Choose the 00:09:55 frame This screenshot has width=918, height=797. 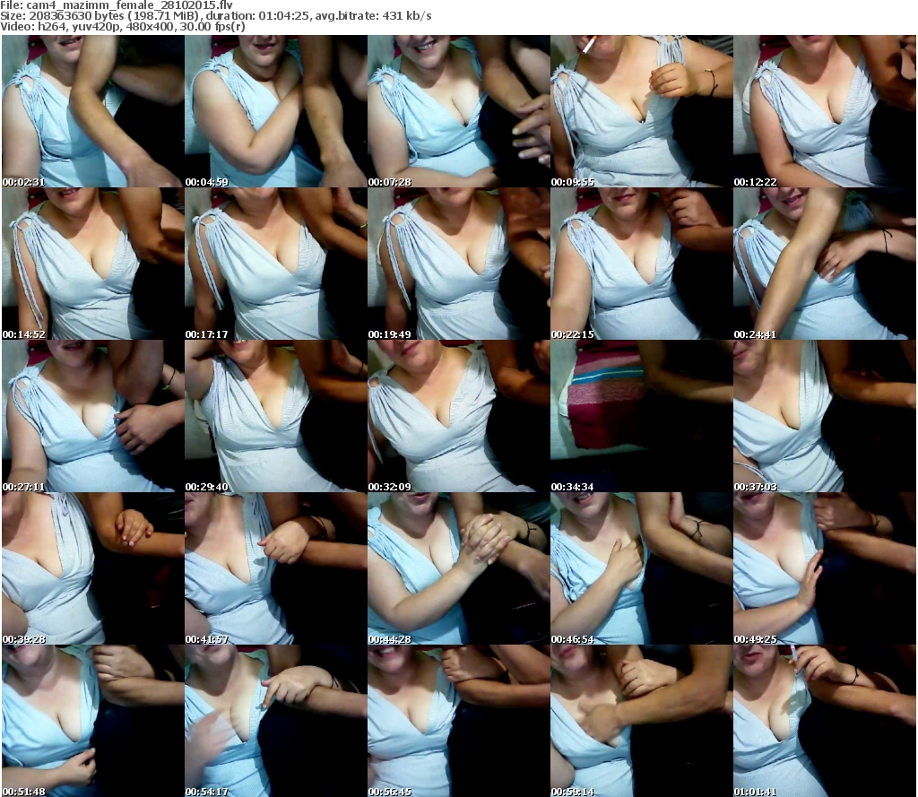(x=642, y=111)
